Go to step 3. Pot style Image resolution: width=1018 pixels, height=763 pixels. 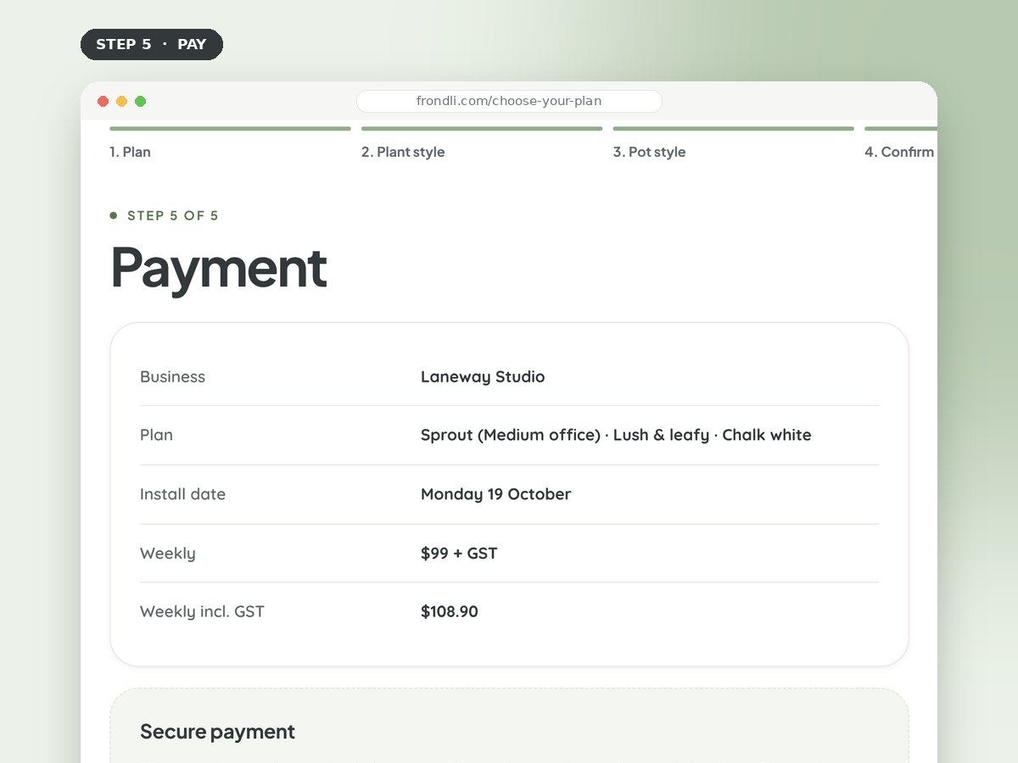pos(733,143)
